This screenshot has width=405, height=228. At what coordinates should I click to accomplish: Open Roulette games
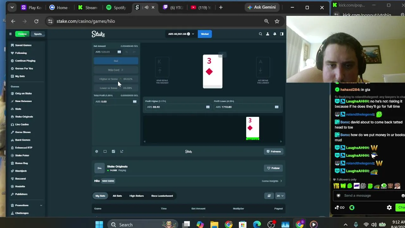click(20, 187)
